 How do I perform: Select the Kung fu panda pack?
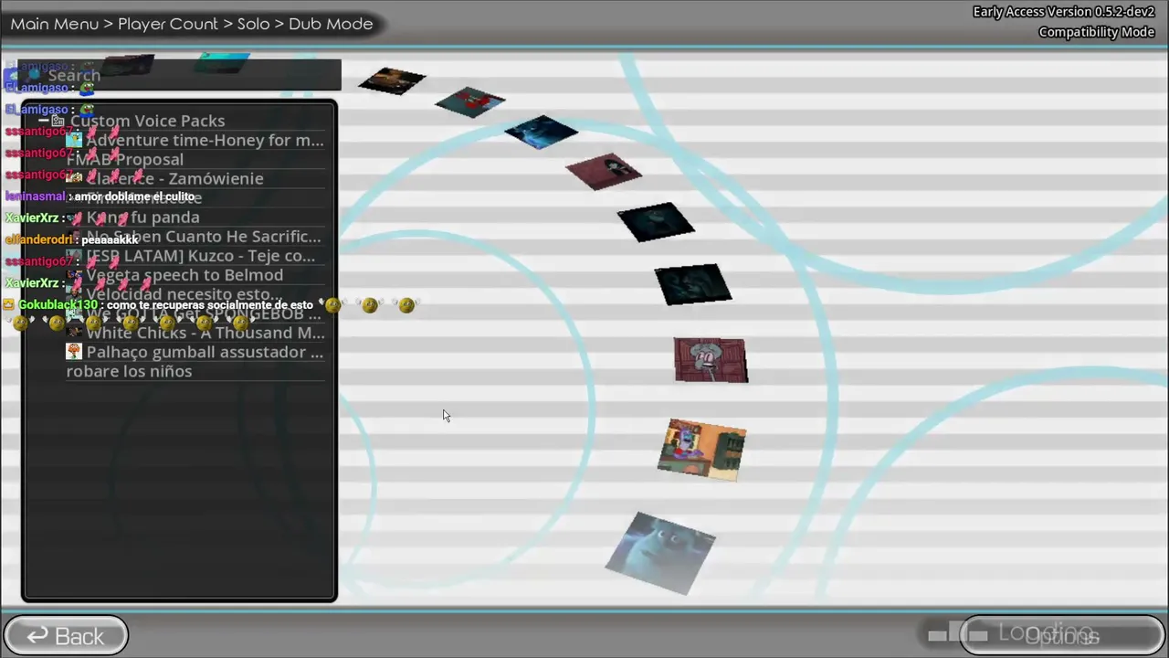click(x=142, y=218)
